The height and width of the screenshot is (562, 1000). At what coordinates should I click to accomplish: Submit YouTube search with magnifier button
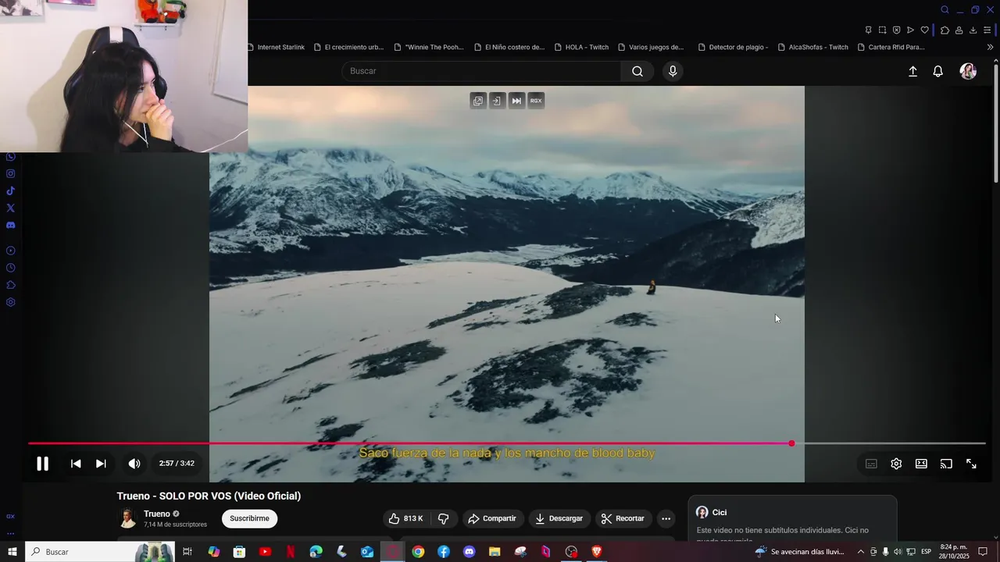point(637,71)
